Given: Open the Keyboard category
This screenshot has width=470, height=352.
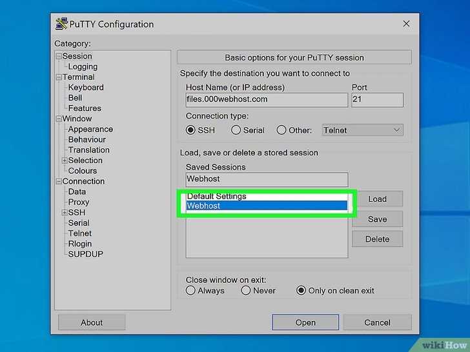Looking at the screenshot, I should tap(86, 88).
